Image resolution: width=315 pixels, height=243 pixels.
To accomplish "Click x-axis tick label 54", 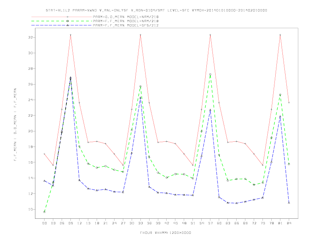I will tap(202, 223).
